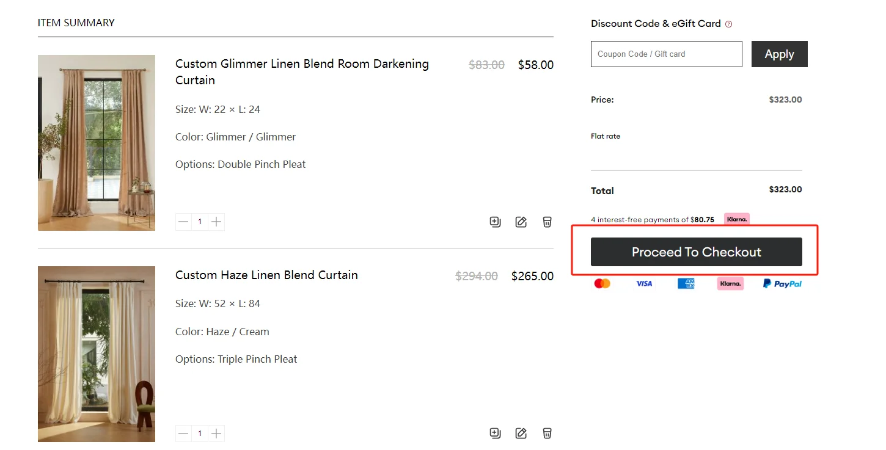Decrease quantity of Haze Linen curtain
The width and height of the screenshot is (886, 450).
coord(183,434)
